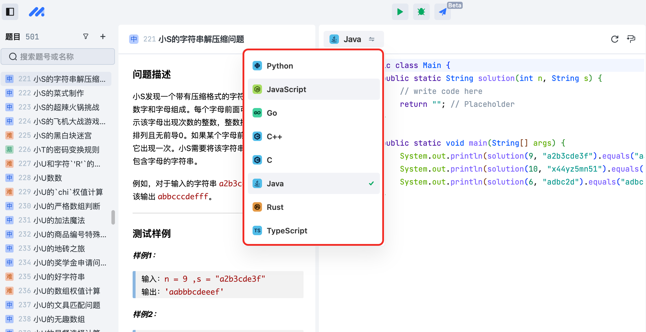
Task: Click the problem search input field
Action: [x=58, y=57]
